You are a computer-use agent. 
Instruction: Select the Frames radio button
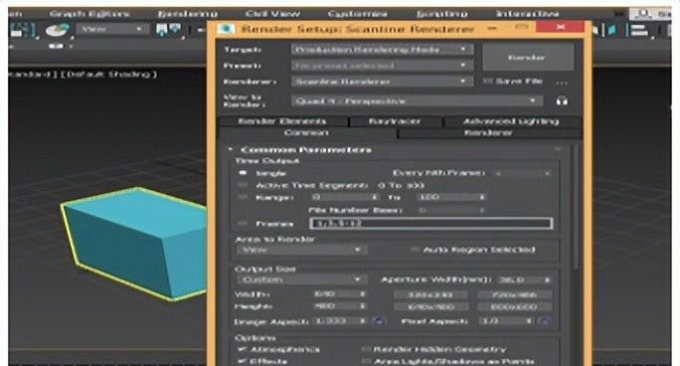pyautogui.click(x=244, y=224)
